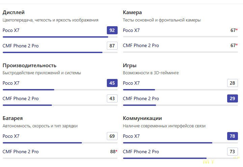
Task: Click the Poco X7 display progress bar
Action: point(60,37)
